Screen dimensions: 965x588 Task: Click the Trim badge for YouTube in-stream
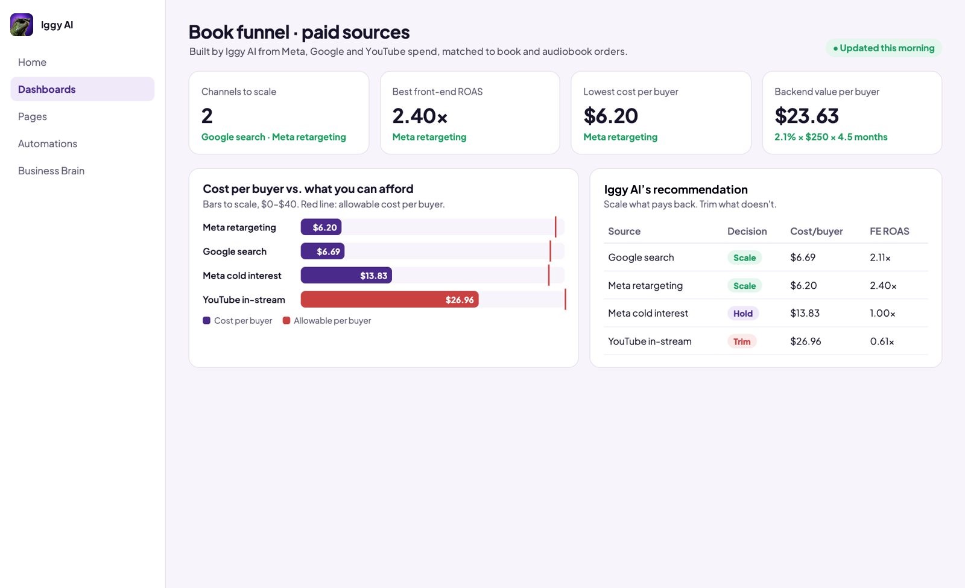[742, 341]
